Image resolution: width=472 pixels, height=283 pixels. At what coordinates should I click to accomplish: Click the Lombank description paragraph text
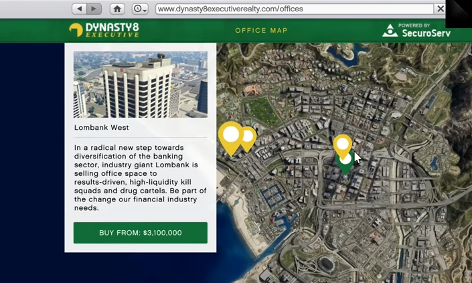[x=141, y=178]
